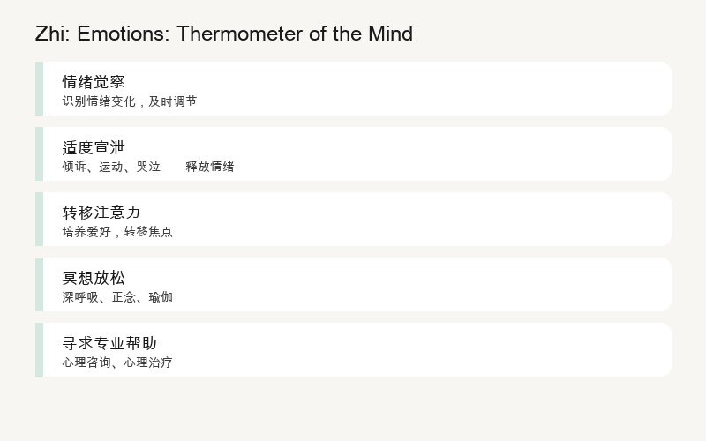706x441 pixels.
Task: Click the word Thermometer in the title
Action: pyautogui.click(x=239, y=34)
